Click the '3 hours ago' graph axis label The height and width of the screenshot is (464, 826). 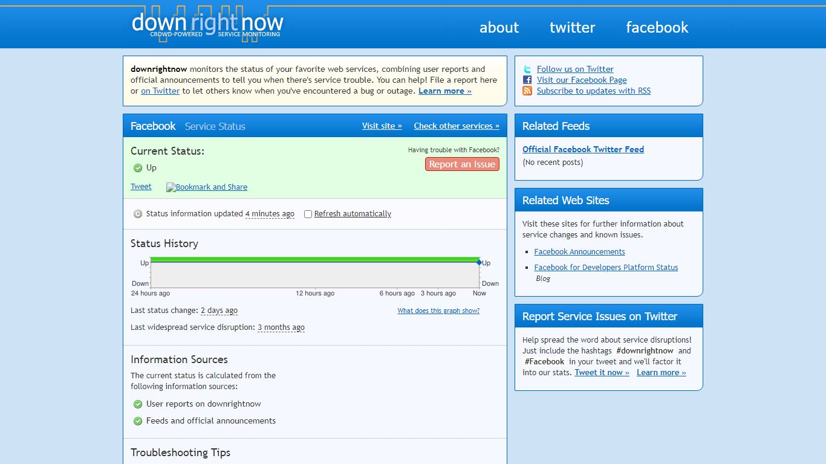point(438,294)
